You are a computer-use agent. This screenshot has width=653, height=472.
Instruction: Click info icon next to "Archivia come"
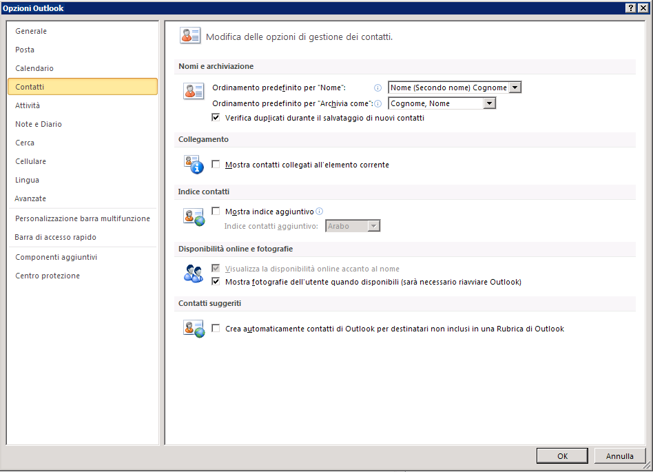tap(377, 104)
